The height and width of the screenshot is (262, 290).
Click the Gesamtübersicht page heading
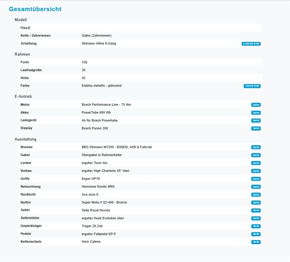pyautogui.click(x=35, y=9)
